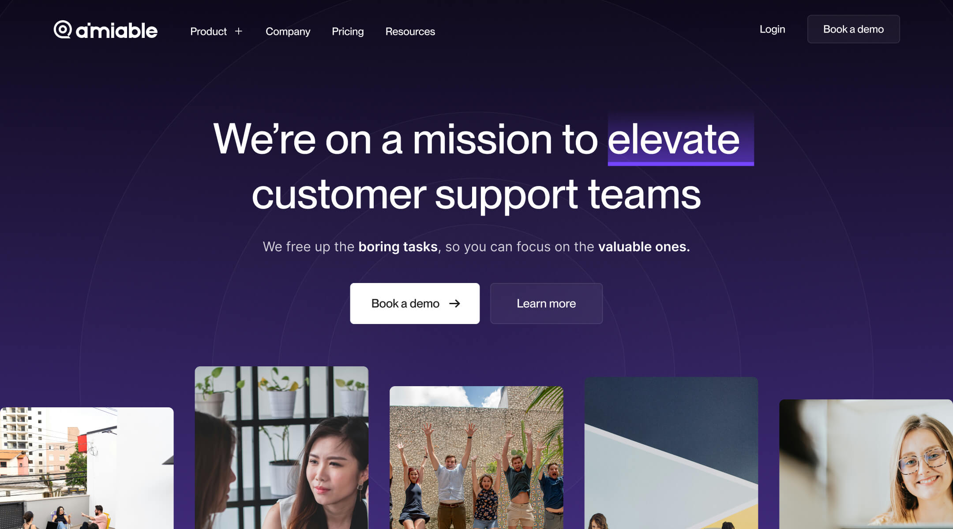This screenshot has height=529, width=953.
Task: Go to the Company page
Action: click(288, 32)
